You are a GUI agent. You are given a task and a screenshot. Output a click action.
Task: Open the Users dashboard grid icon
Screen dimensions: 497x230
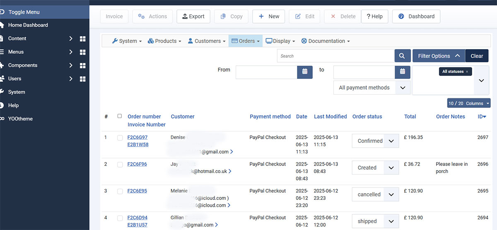82,79
